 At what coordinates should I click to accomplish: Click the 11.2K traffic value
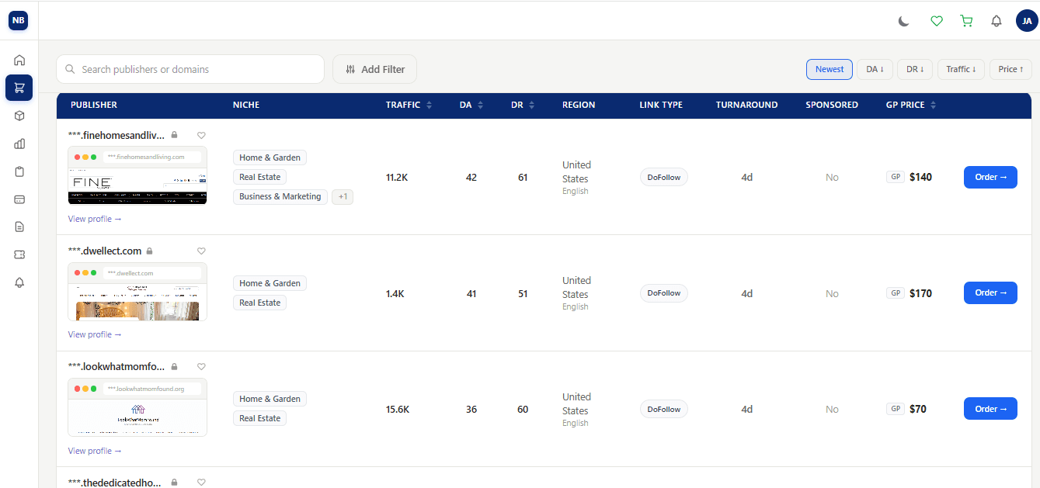tap(397, 177)
